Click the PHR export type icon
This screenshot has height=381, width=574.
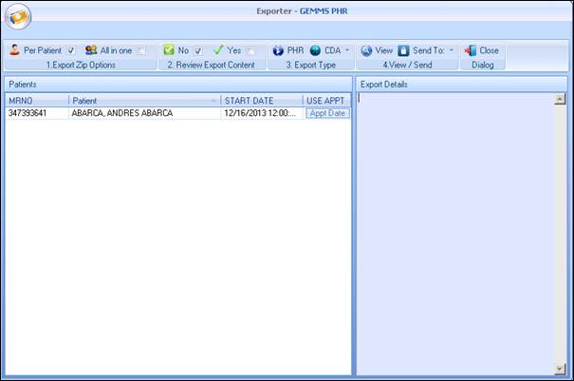click(278, 50)
